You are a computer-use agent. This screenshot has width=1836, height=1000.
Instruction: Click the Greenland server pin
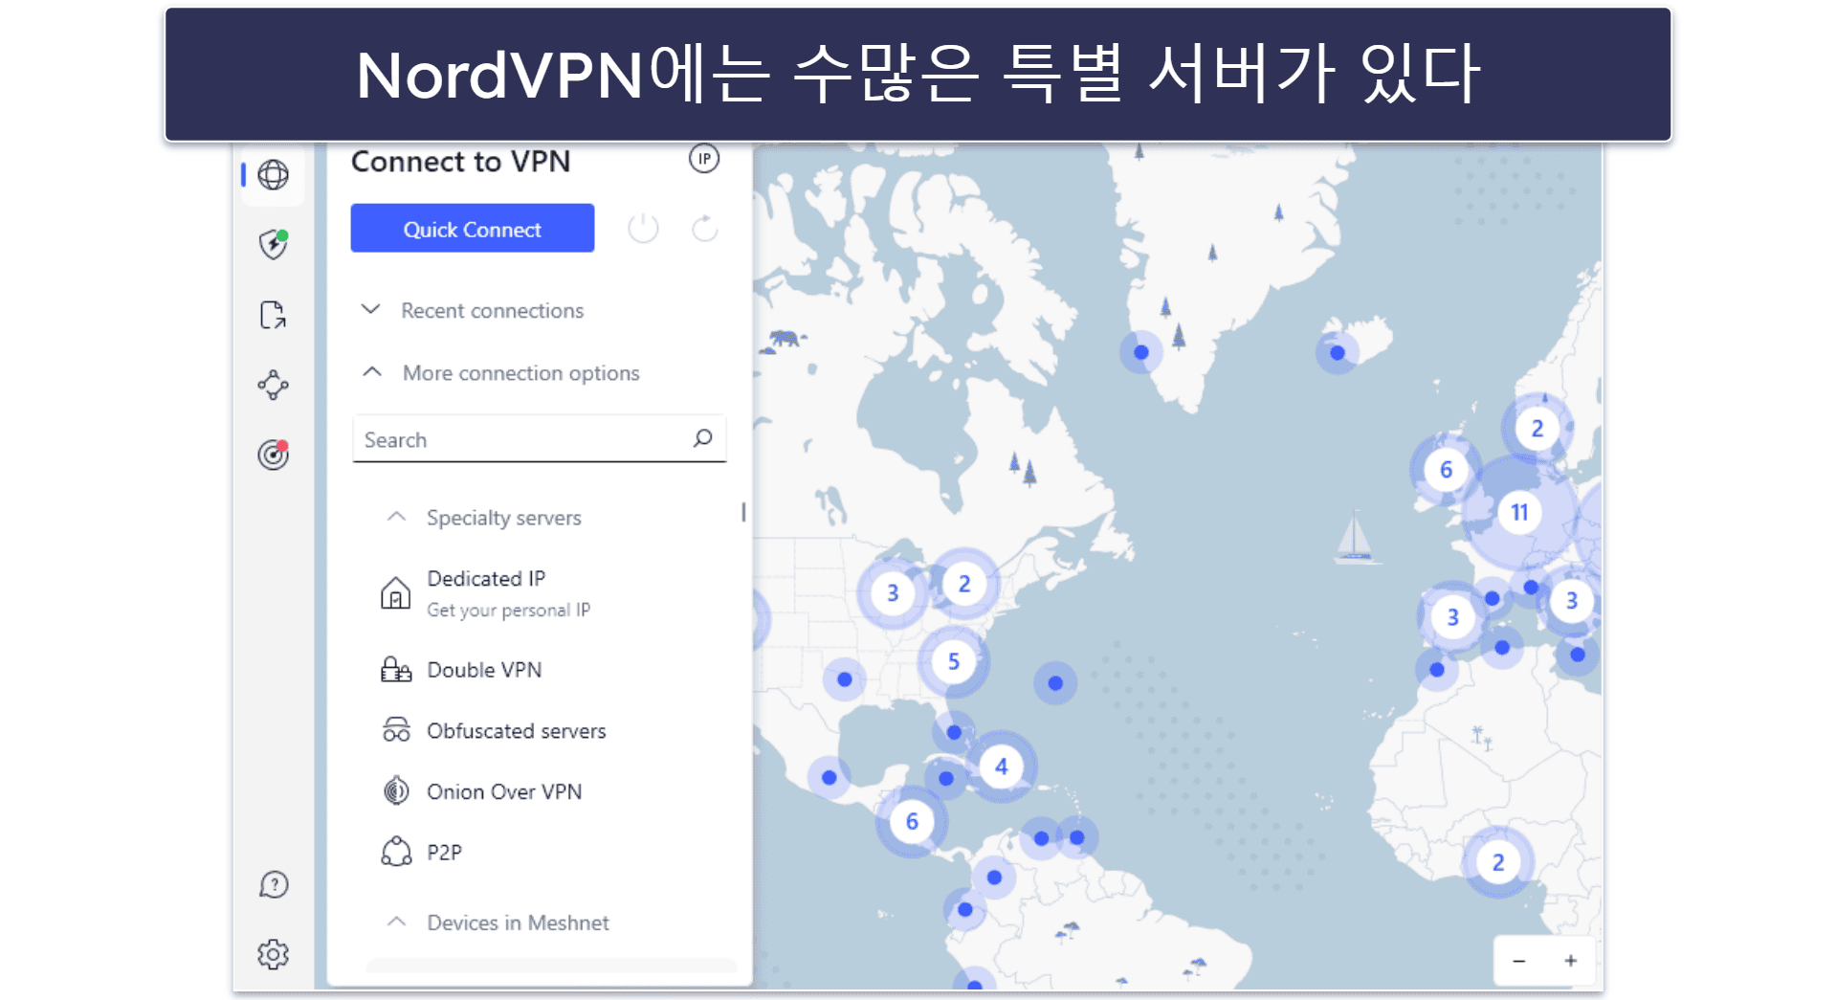tap(1141, 352)
